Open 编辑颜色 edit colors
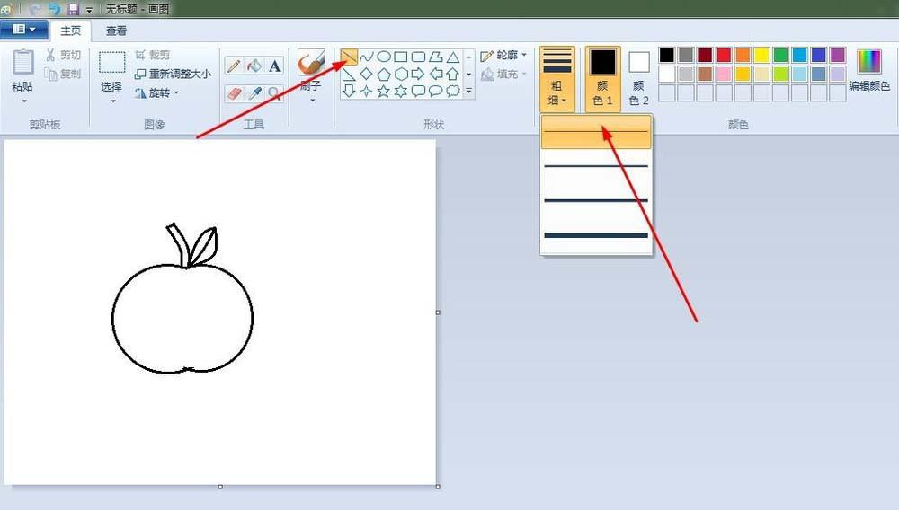This screenshot has height=510, width=899. (869, 72)
